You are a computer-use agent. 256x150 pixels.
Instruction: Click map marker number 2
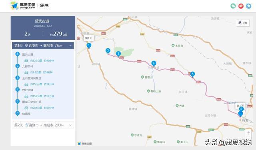pos(108,51)
